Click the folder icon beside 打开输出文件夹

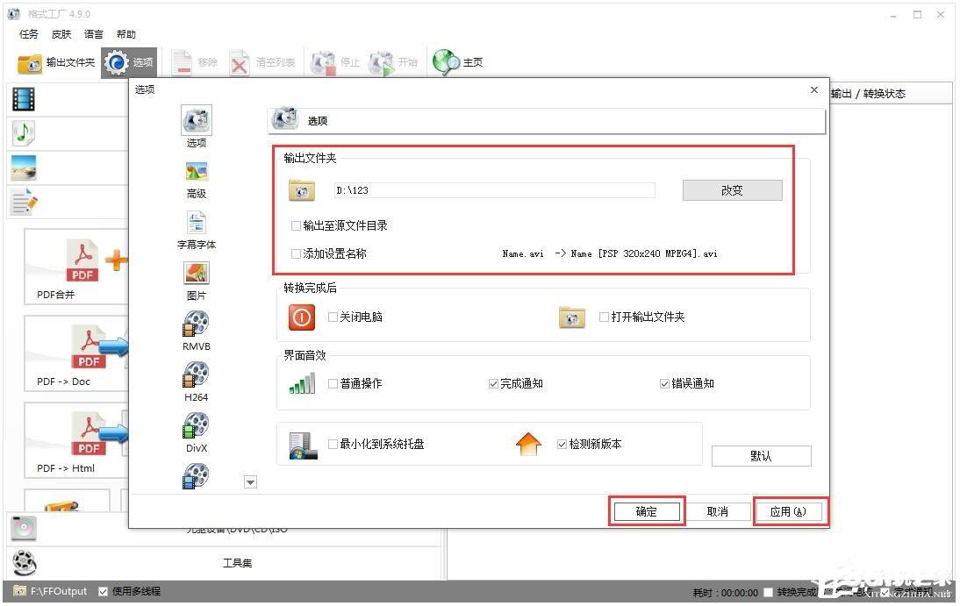coord(572,317)
